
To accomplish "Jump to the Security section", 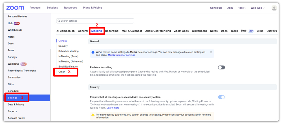I will point(63,46).
